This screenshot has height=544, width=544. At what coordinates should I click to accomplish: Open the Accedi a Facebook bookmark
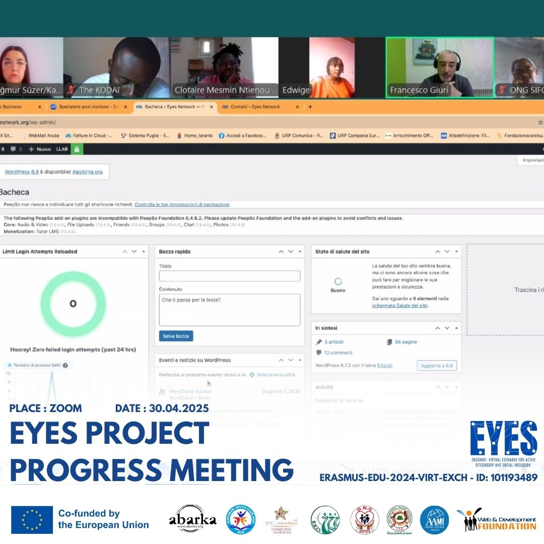pyautogui.click(x=242, y=135)
